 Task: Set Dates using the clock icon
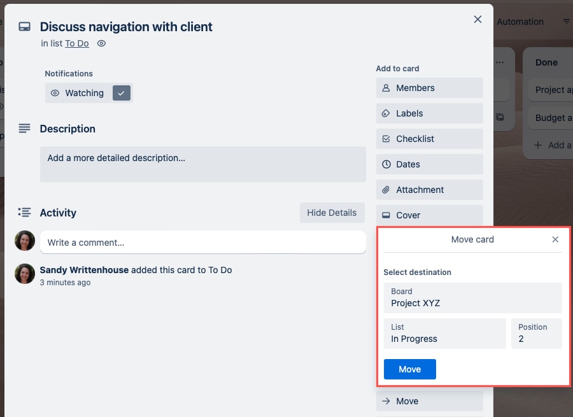click(387, 164)
